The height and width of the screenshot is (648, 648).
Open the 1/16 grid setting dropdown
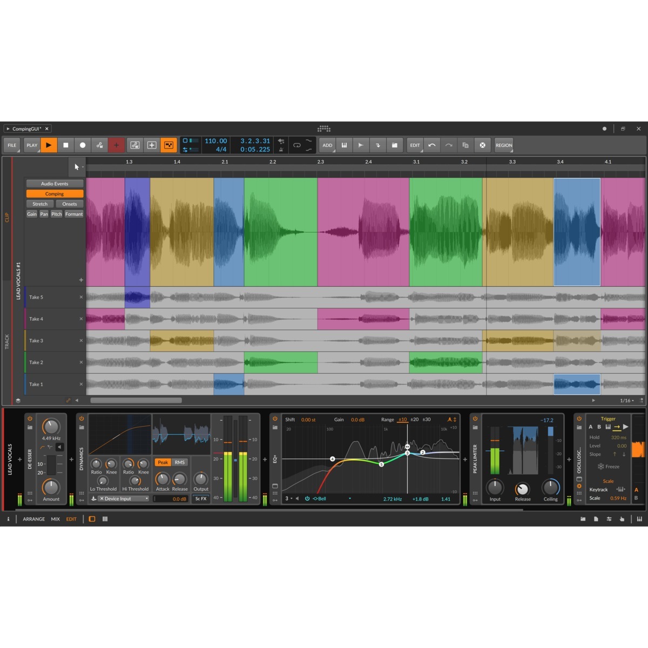(x=626, y=401)
